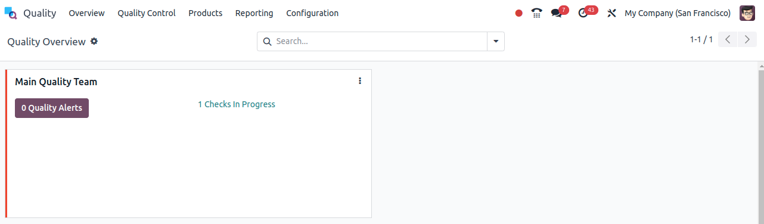Open the Reporting menu
The height and width of the screenshot is (224, 764).
point(254,13)
